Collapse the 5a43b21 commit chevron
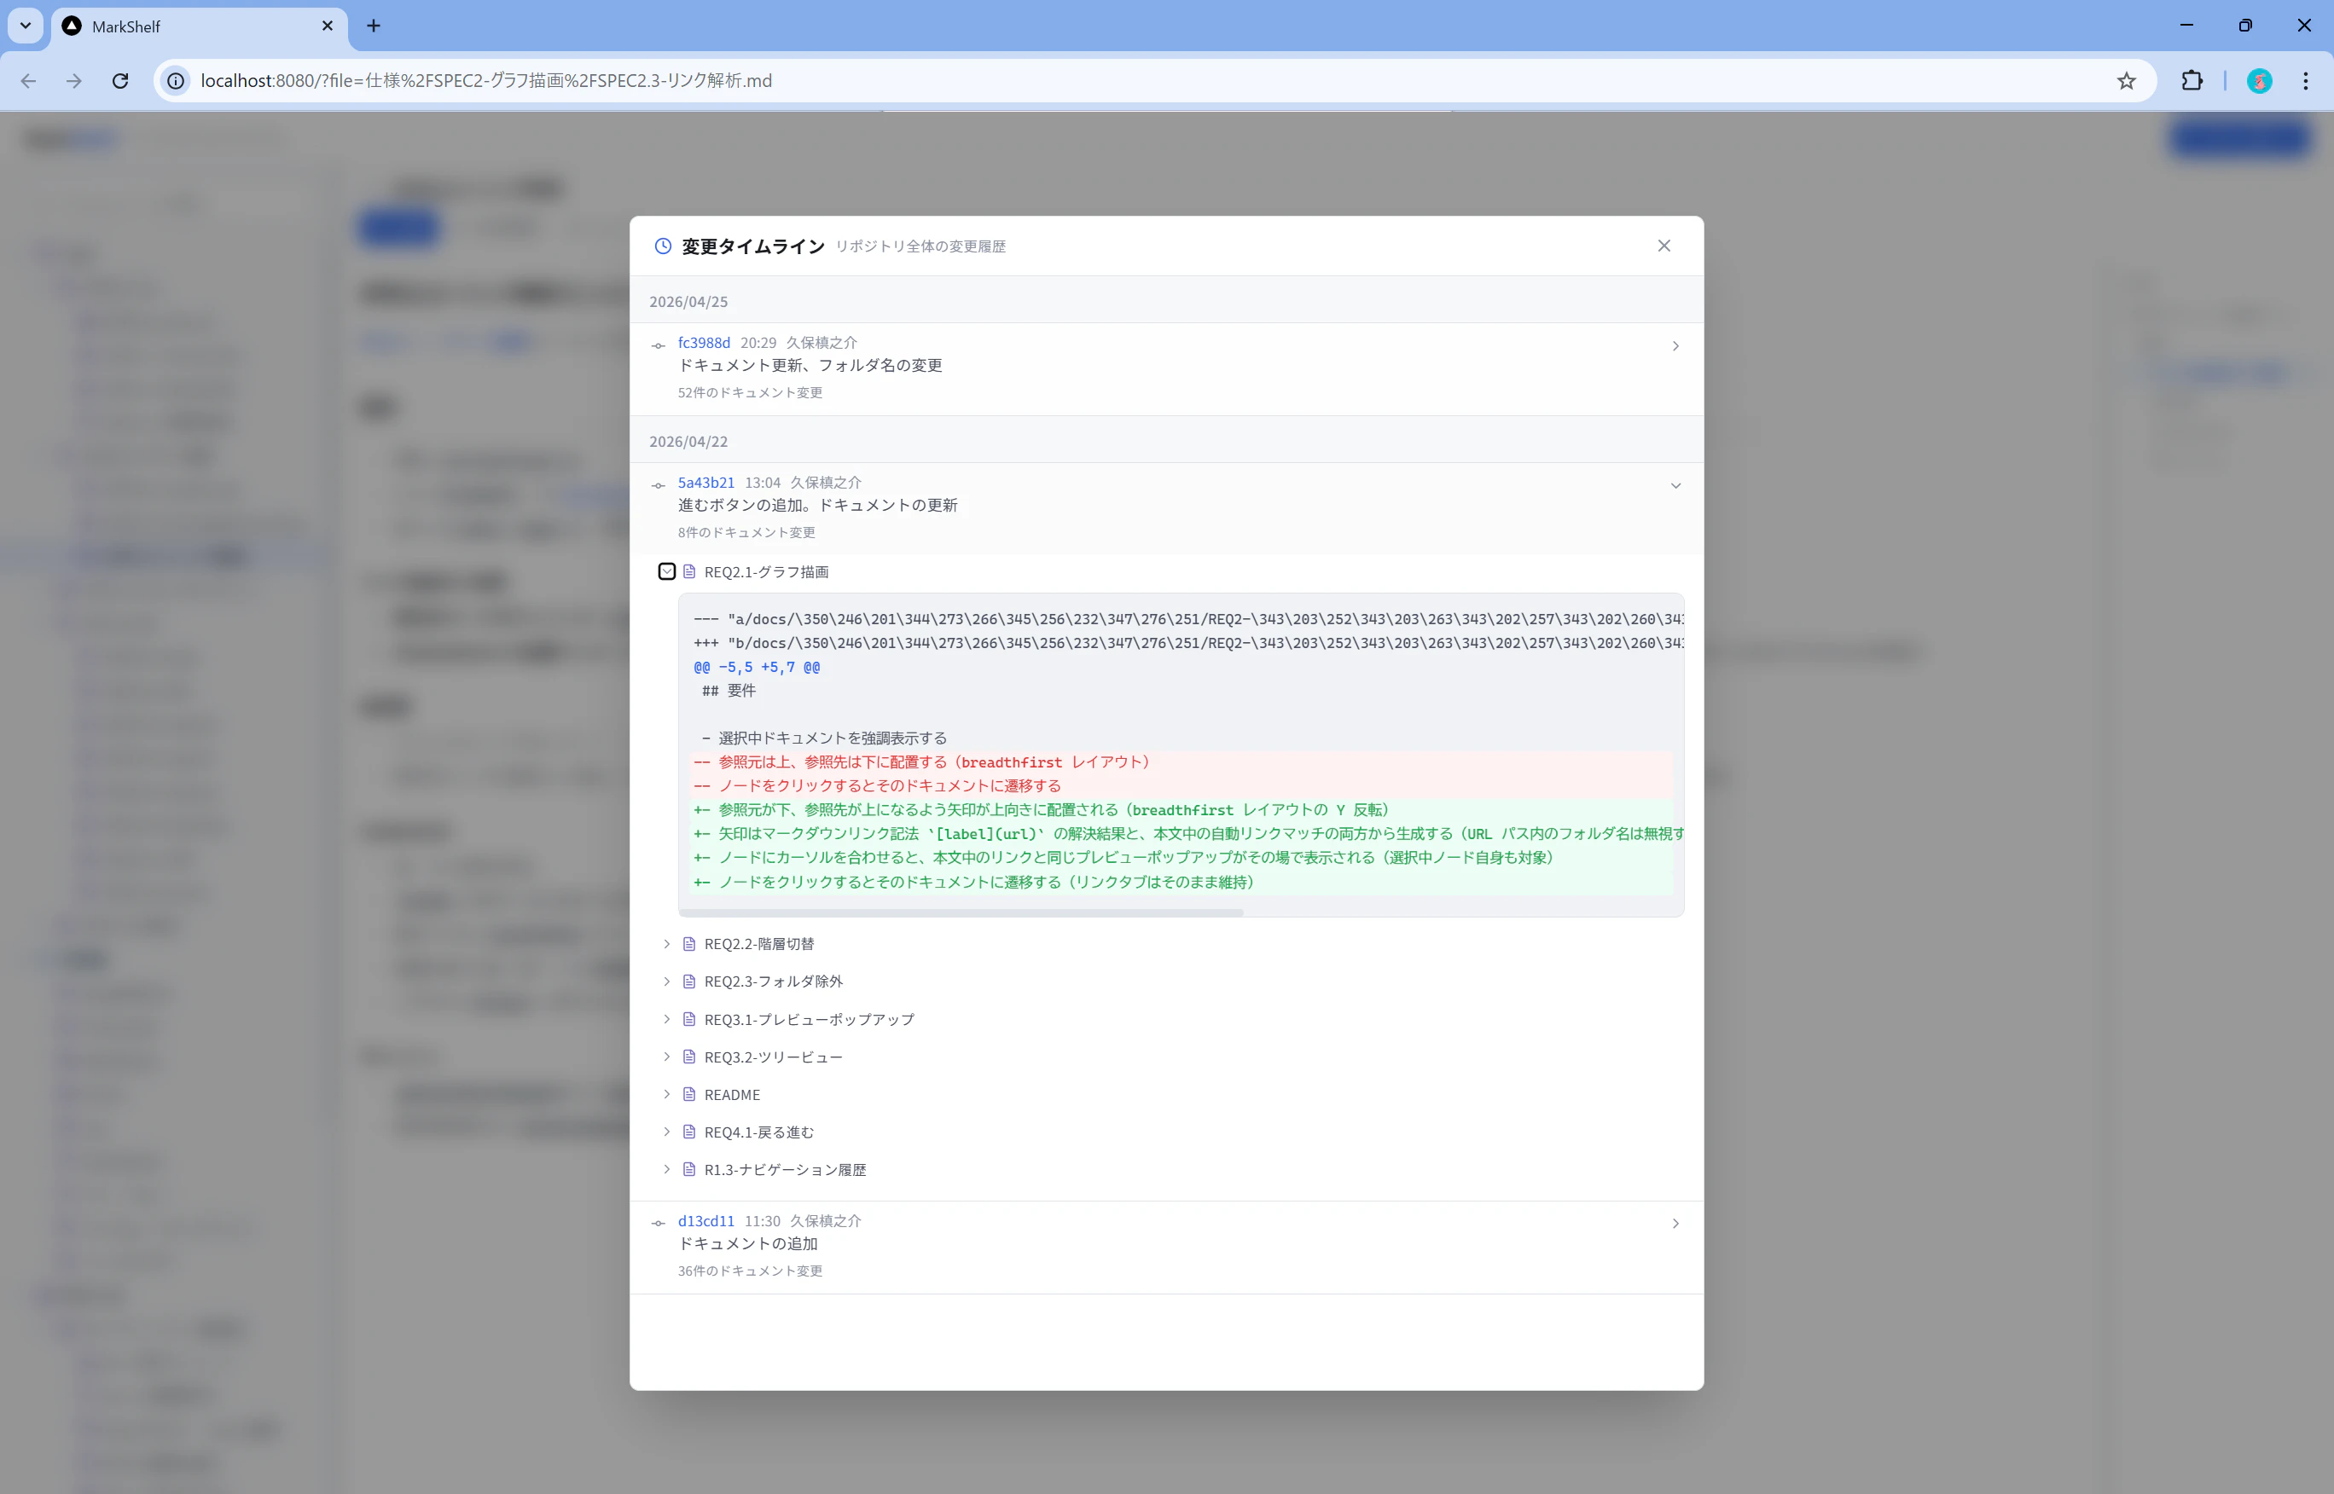 coord(1675,486)
